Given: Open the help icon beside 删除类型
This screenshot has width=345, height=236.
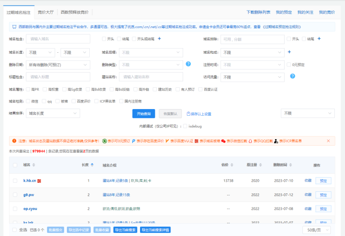Looking at the screenshot, I should 188,64.
